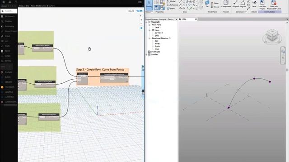Click the Show work plane button
Screen dimensions: 289x162
click(x=214, y=3)
